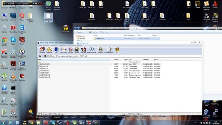Select the AFUWIN.EXE row
The height and width of the screenshot is (125, 222).
[100, 68]
